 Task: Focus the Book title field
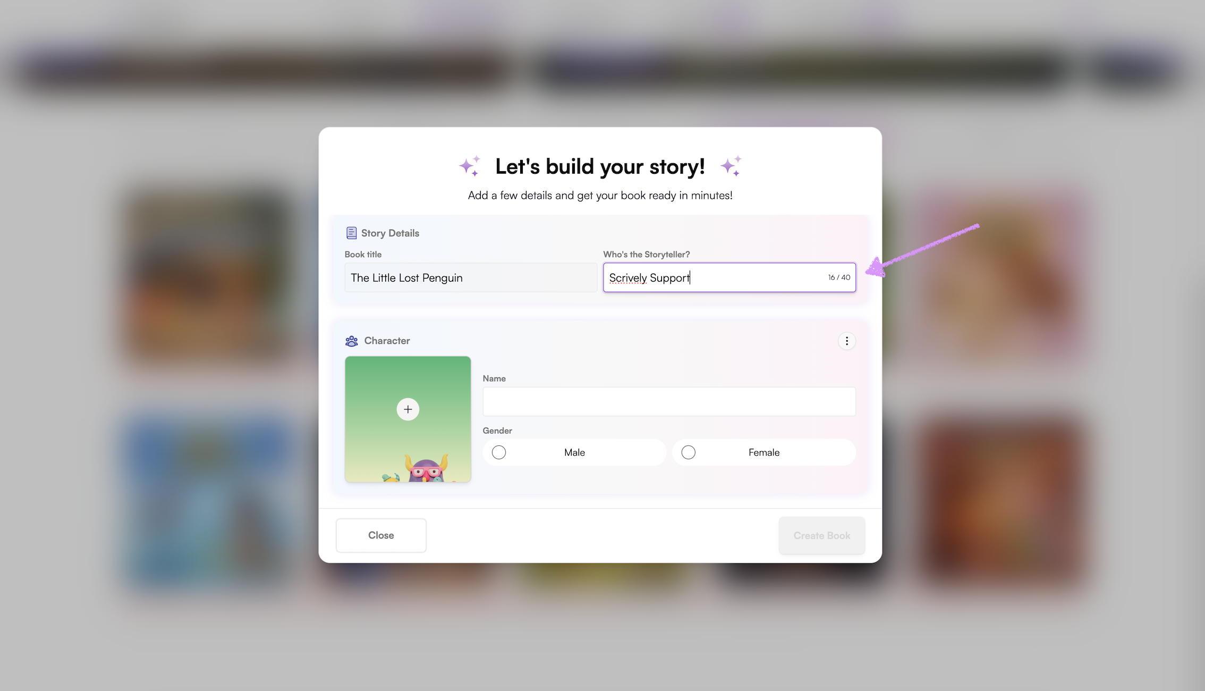pos(471,277)
